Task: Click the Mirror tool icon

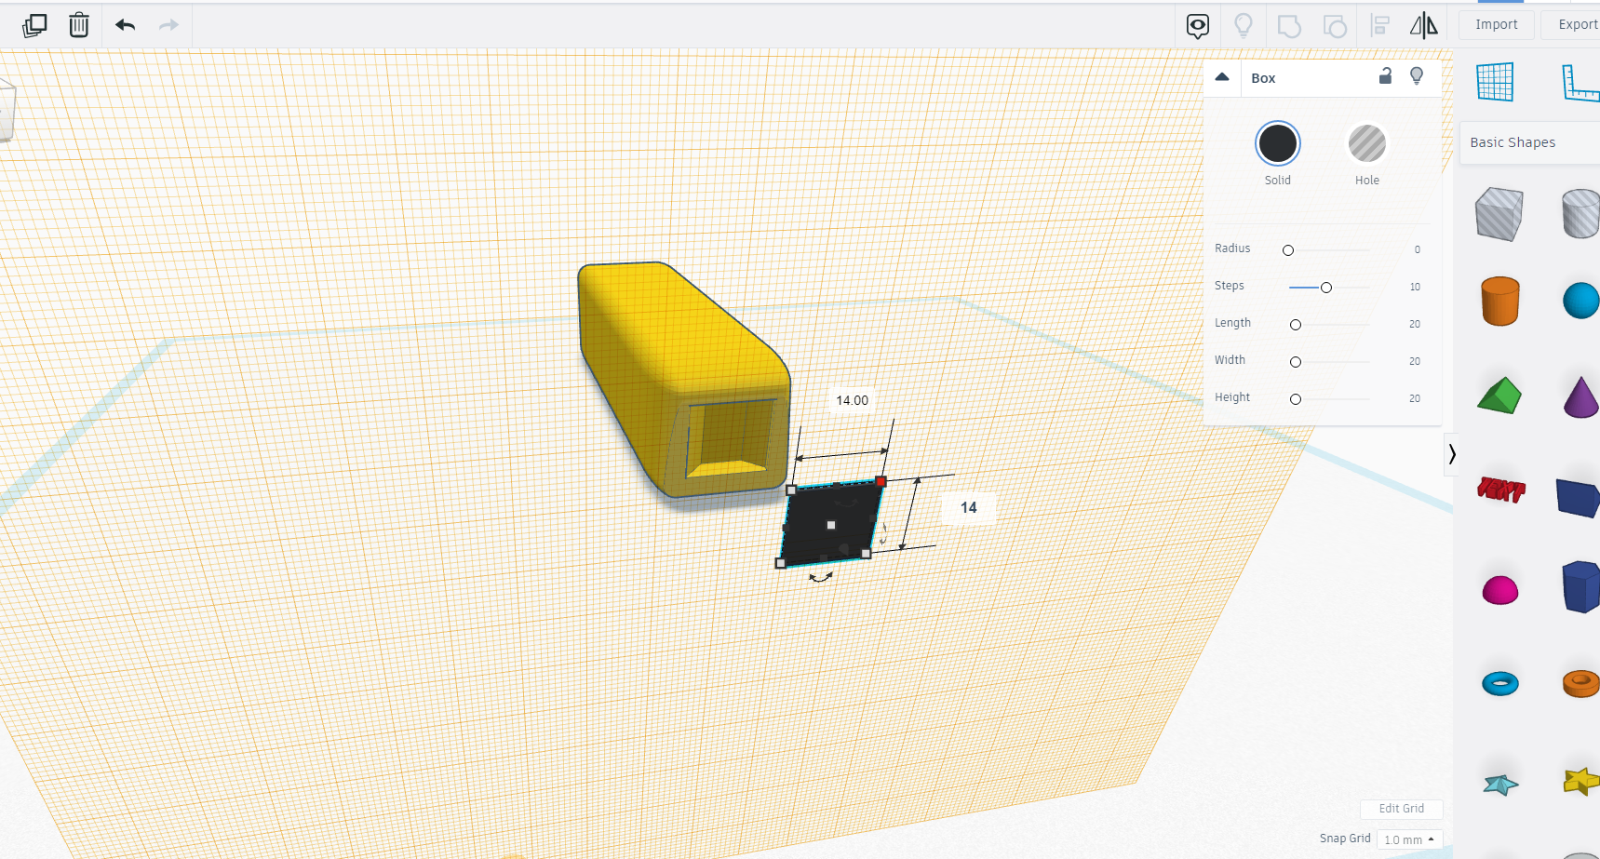Action: coord(1424,25)
